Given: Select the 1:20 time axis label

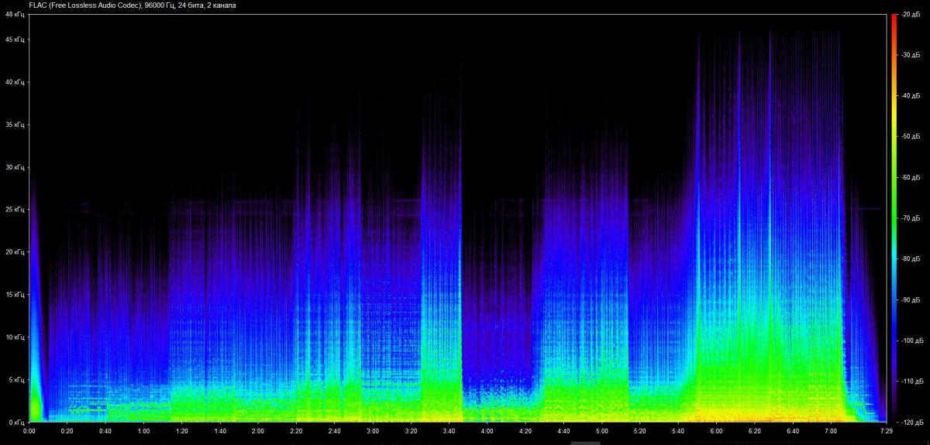Looking at the screenshot, I should point(182,431).
